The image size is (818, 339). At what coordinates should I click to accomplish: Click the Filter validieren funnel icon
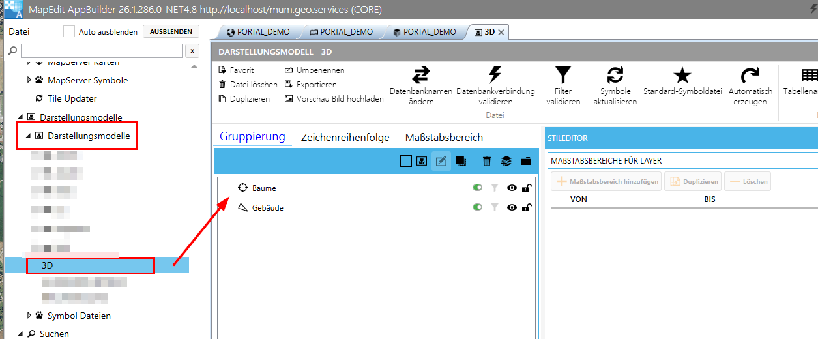[562, 74]
